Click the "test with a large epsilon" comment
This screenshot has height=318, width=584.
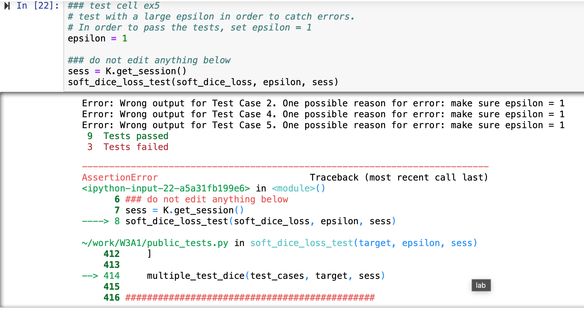pos(211,17)
